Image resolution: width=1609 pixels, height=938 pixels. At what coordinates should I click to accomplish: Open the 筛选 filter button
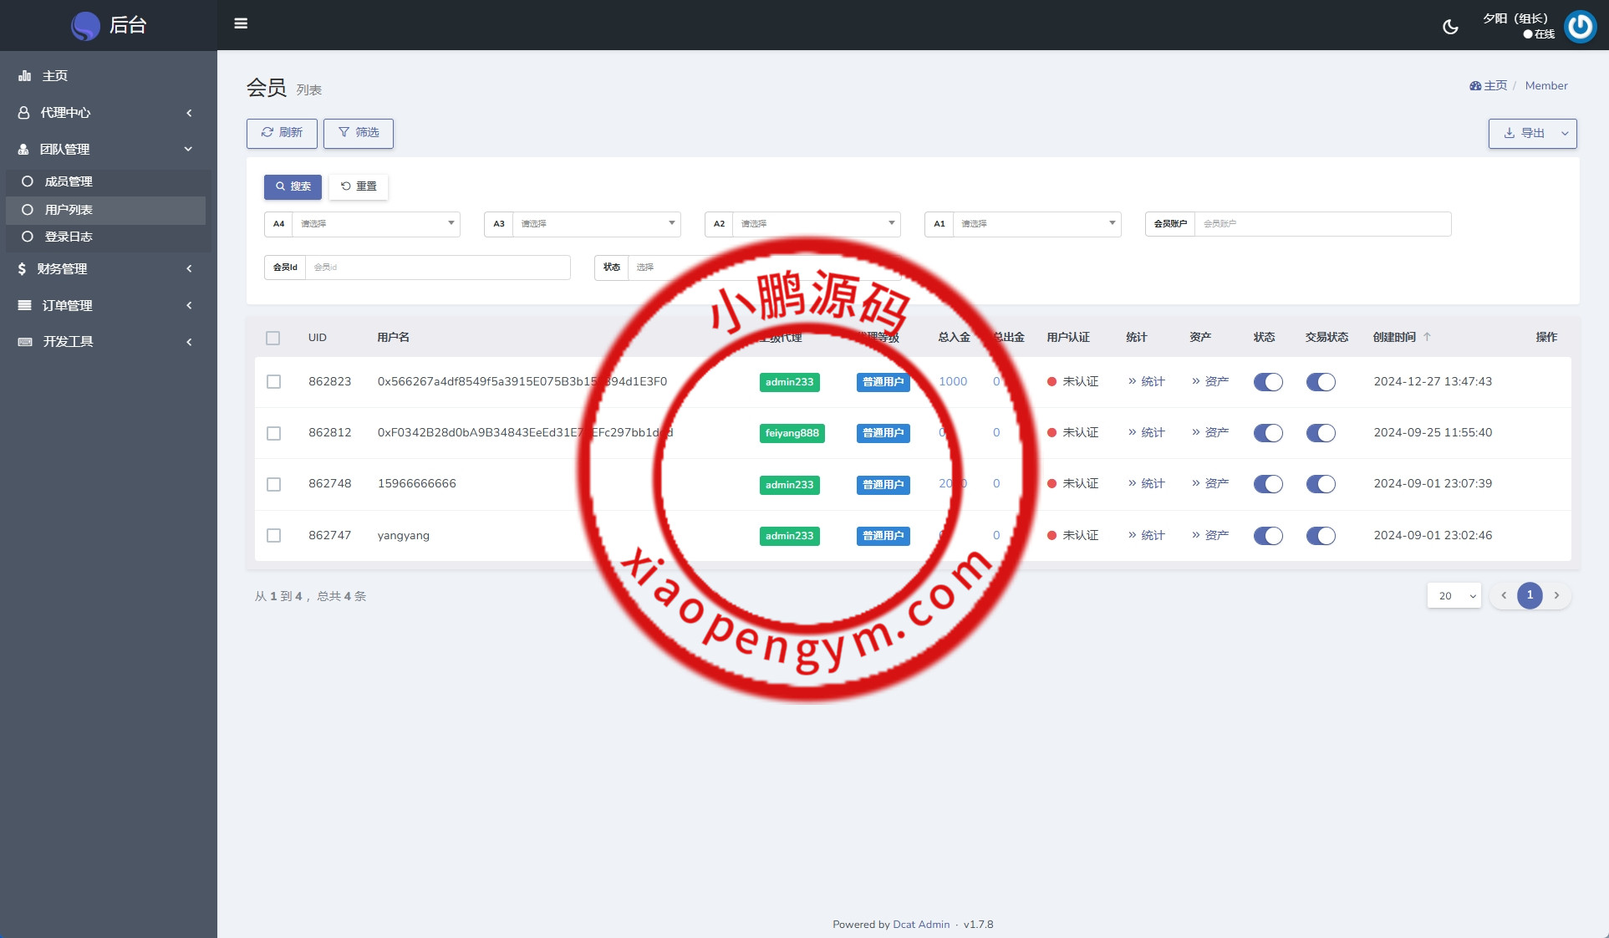pos(359,133)
